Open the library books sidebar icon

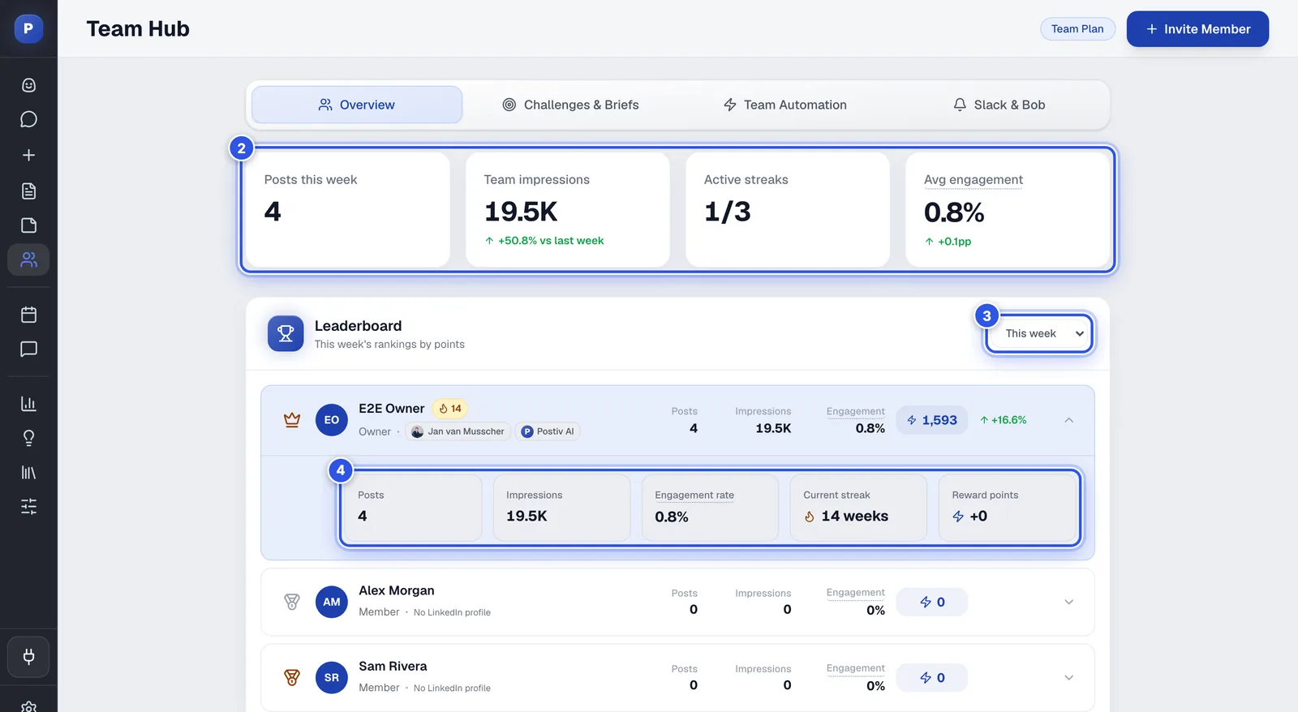[x=28, y=472]
